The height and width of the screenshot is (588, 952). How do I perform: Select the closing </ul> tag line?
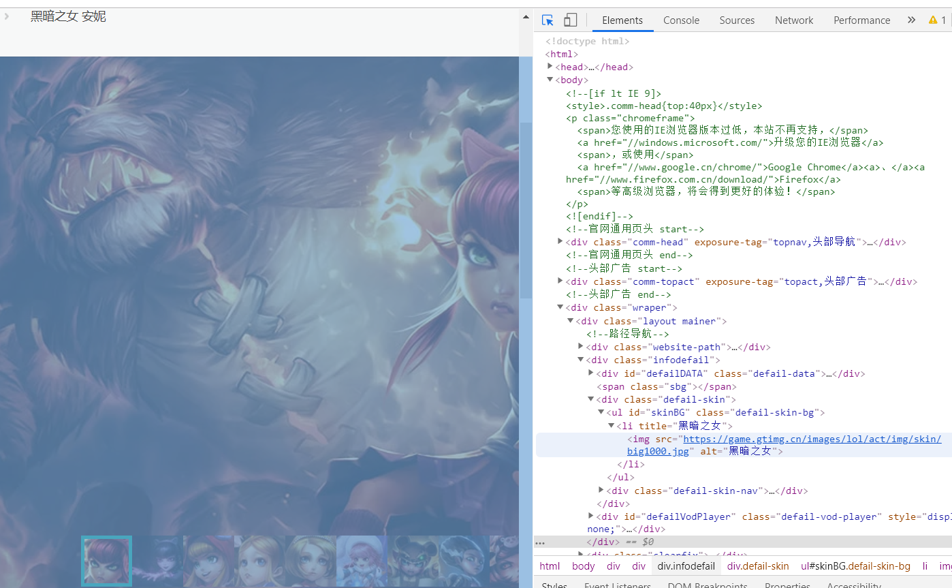pyautogui.click(x=620, y=477)
